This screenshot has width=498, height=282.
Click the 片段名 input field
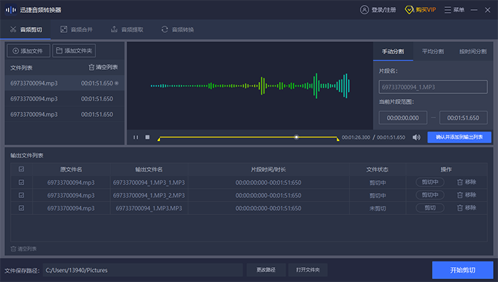point(433,87)
